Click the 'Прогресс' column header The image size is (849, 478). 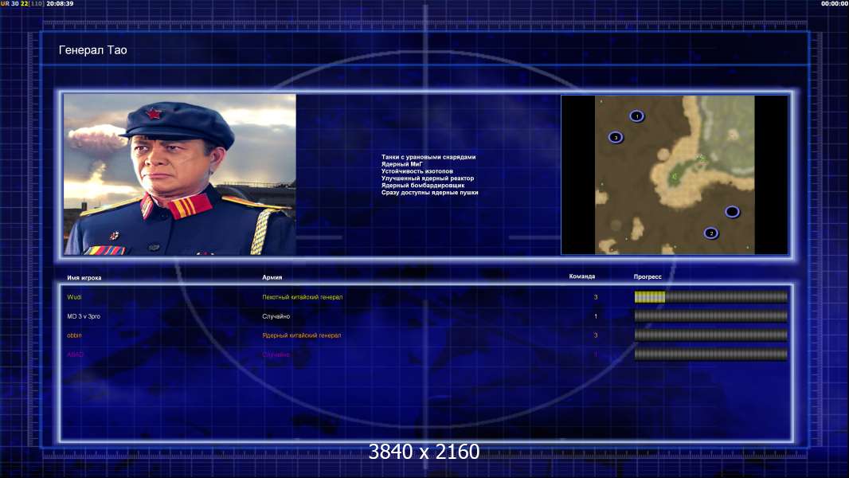(648, 276)
